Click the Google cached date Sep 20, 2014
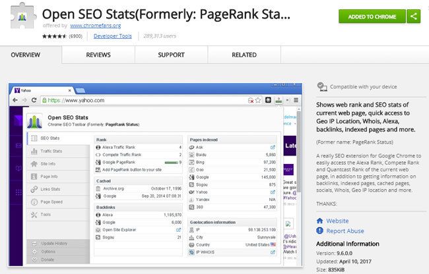The height and width of the screenshot is (274, 429). coord(161,196)
